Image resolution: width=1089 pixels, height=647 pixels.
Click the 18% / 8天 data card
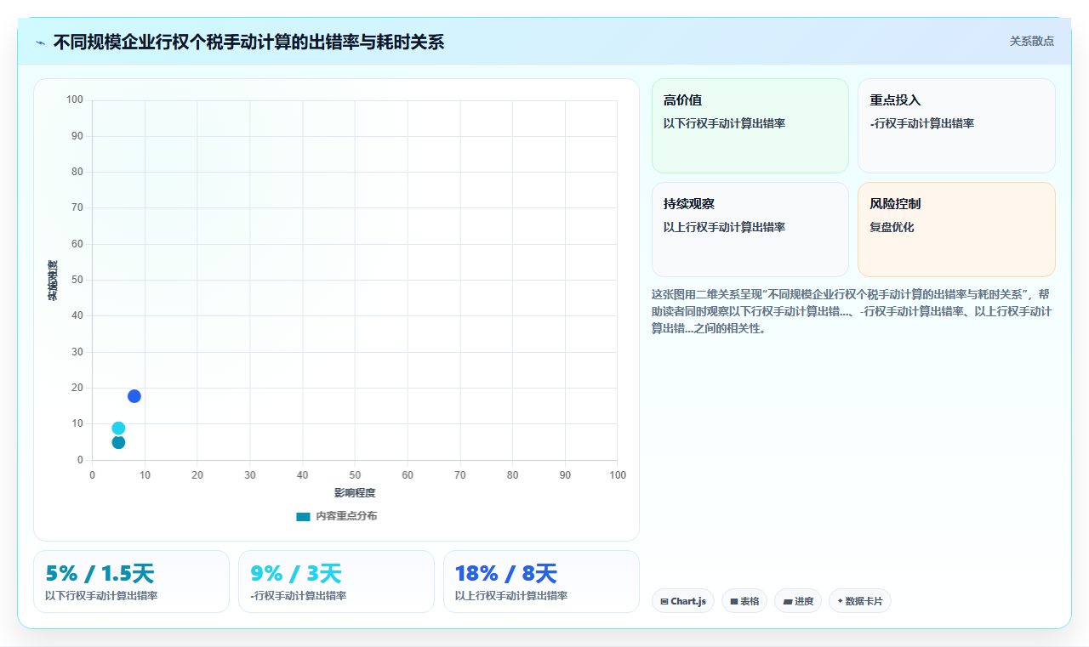(x=541, y=582)
